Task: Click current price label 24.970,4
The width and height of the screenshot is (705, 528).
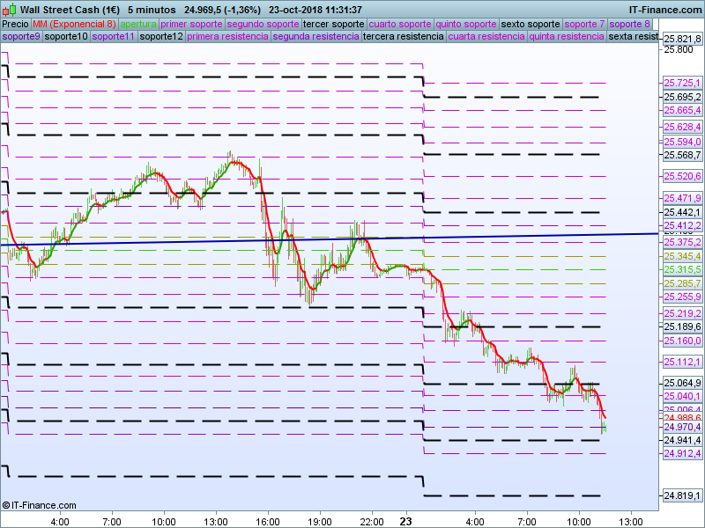Action: [x=682, y=427]
